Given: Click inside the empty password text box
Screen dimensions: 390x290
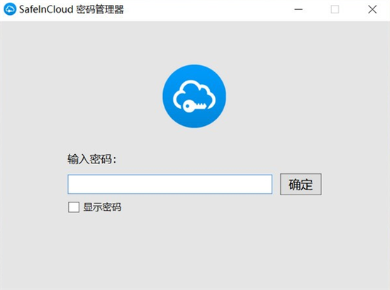Looking at the screenshot, I should click(170, 185).
